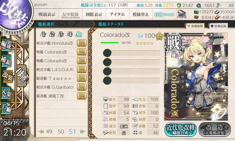Open the 工廠 factory icon

(x=6, y=108)
